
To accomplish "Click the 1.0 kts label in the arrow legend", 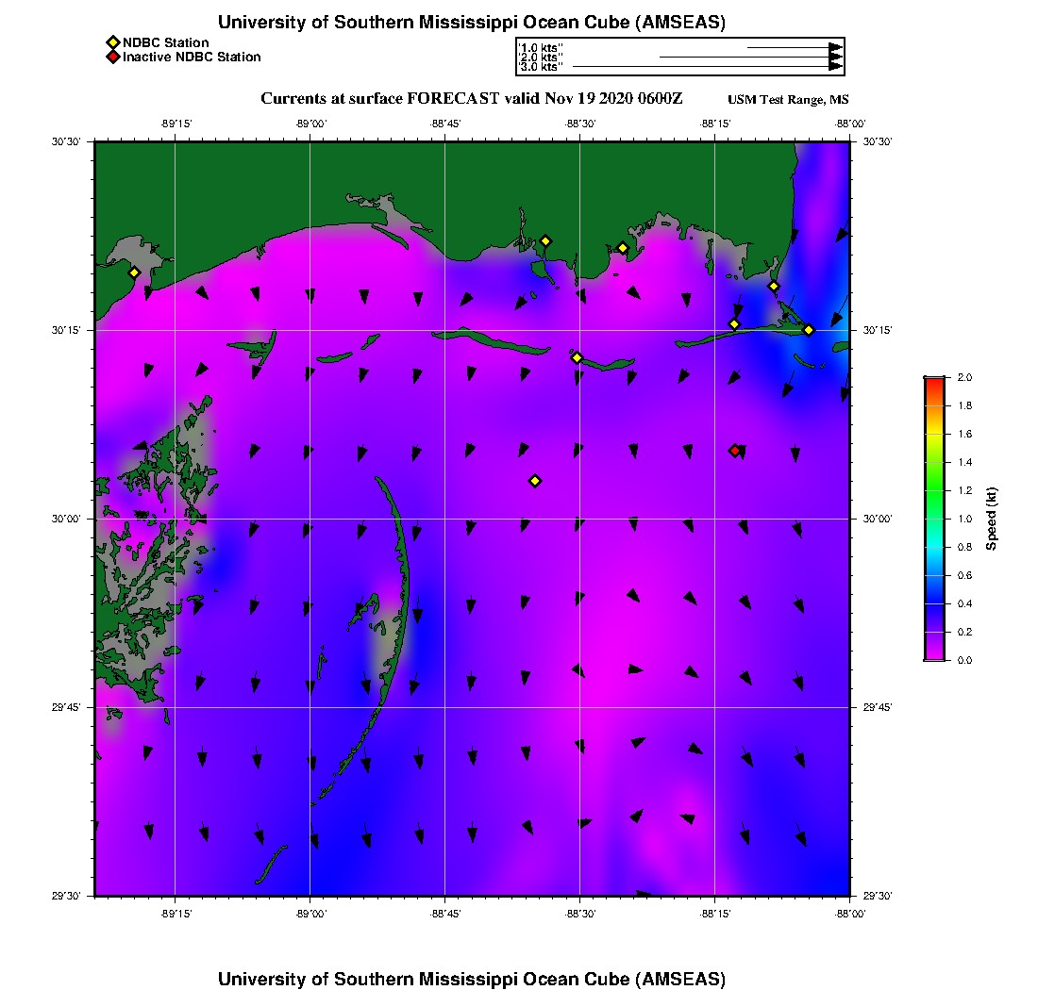I will pyautogui.click(x=541, y=47).
